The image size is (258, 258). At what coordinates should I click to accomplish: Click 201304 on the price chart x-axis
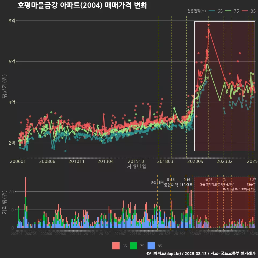[x=105, y=161]
